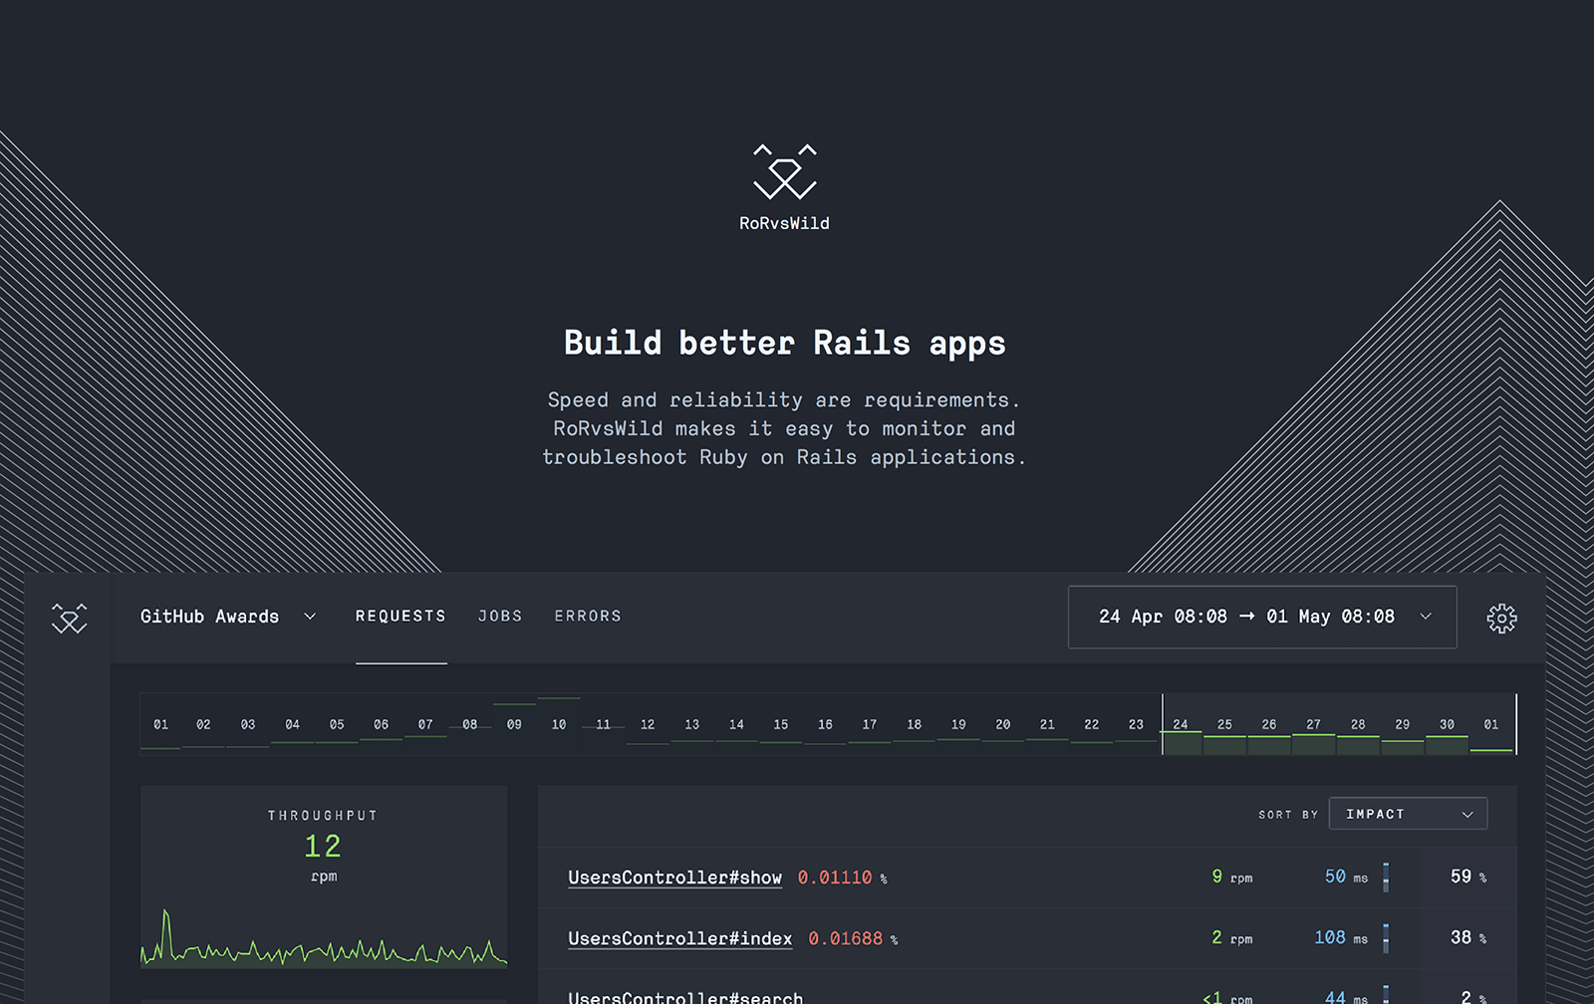1594x1004 pixels.
Task: Select day 18 on the timeline
Action: pyautogui.click(x=915, y=724)
